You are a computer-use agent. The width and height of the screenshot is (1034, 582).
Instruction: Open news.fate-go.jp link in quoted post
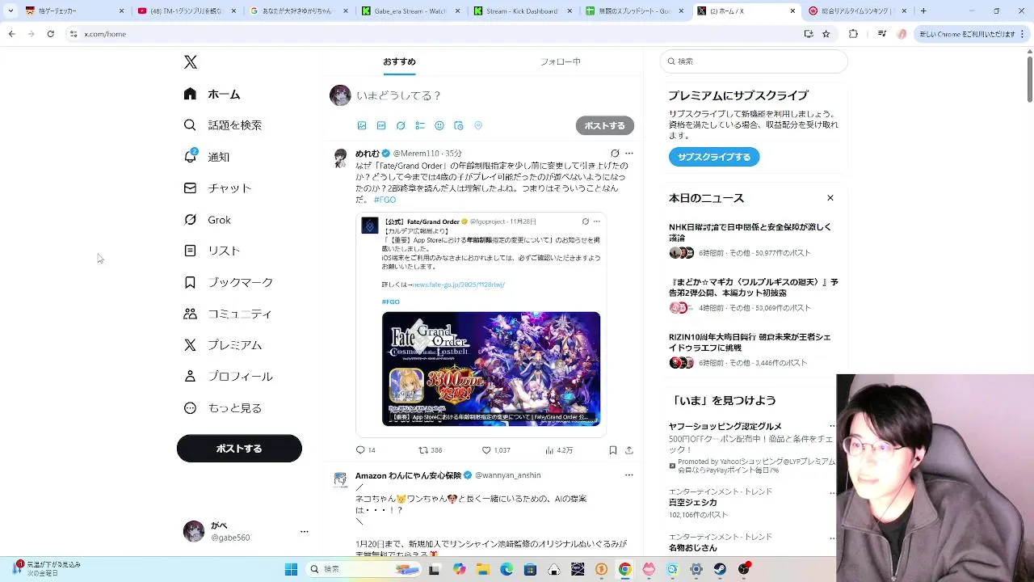459,285
